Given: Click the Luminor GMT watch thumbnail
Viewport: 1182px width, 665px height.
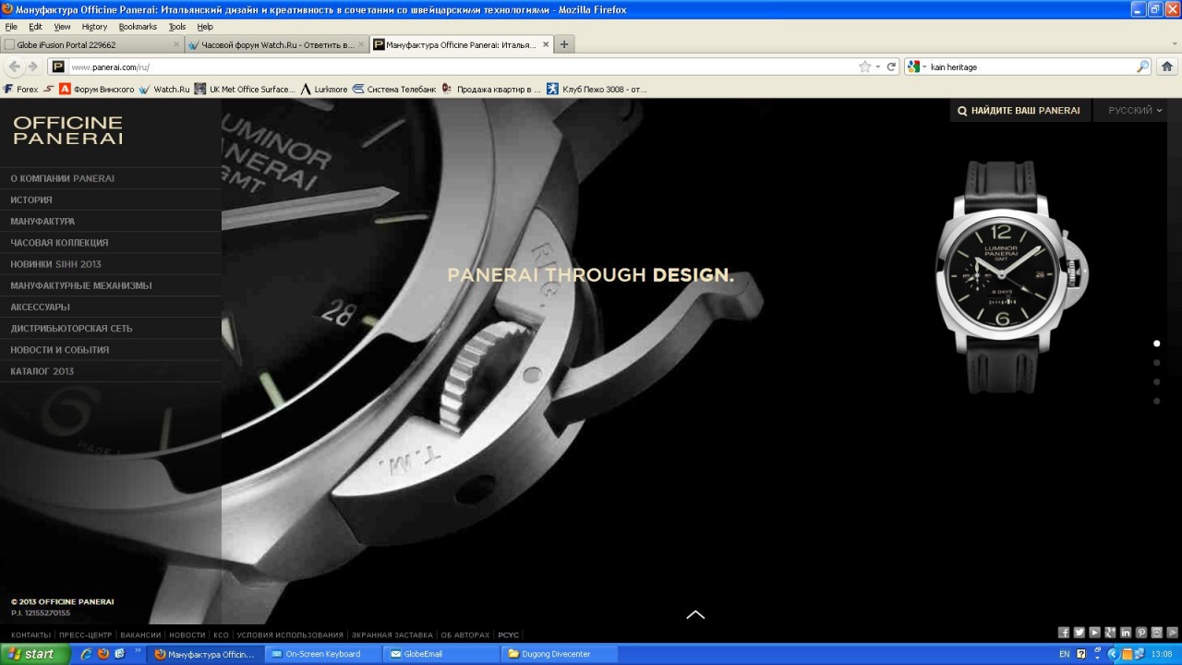Looking at the screenshot, I should click(1013, 277).
